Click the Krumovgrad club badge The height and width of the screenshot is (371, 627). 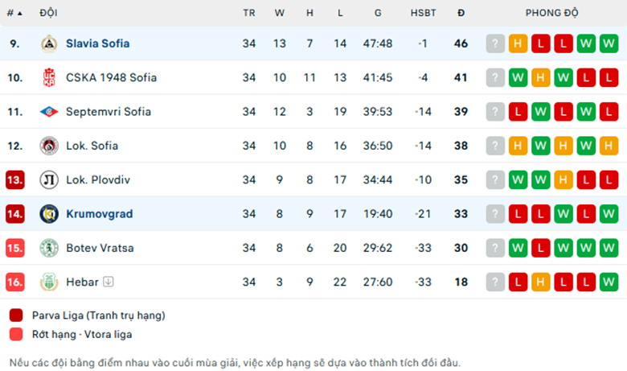(x=49, y=214)
